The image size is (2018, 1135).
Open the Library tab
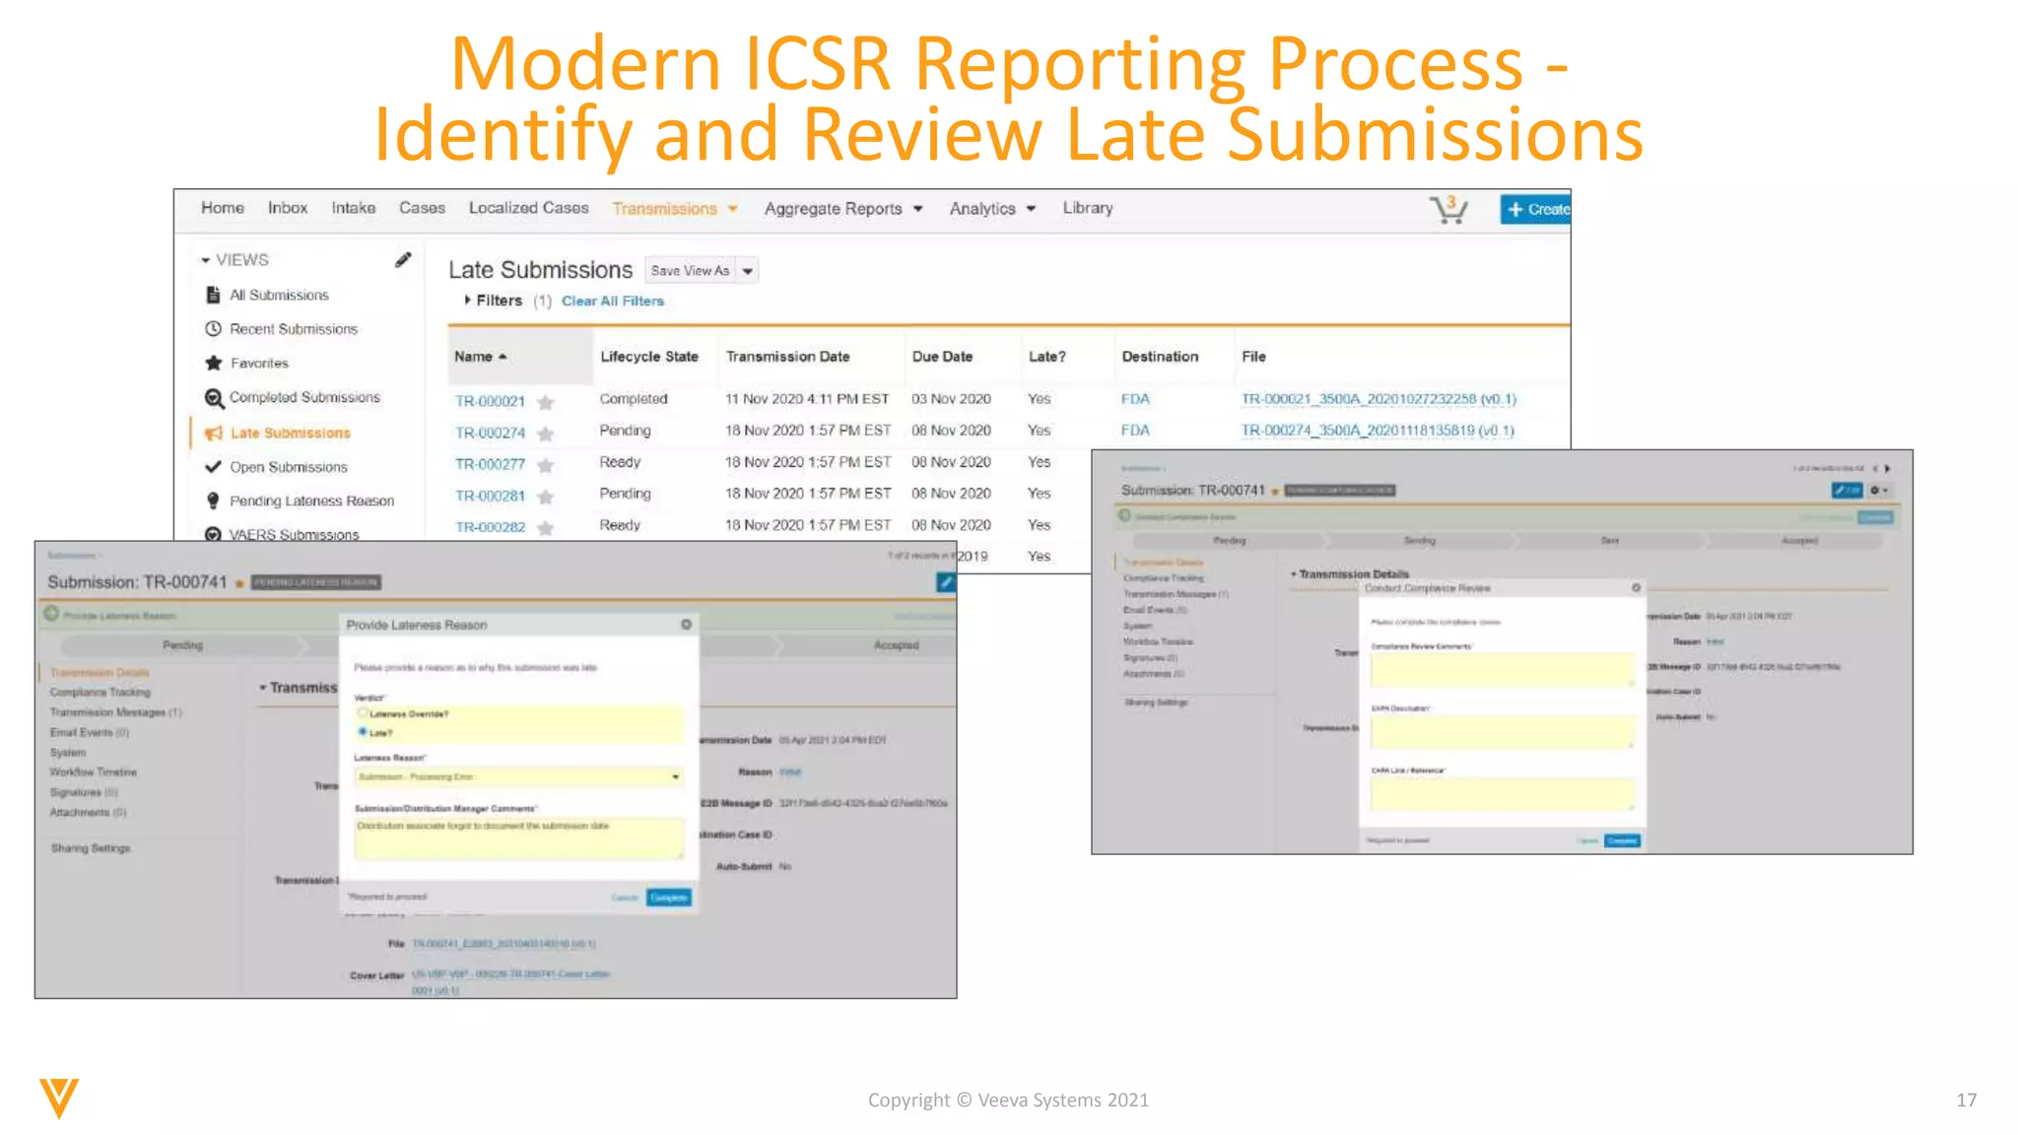pos(1088,208)
